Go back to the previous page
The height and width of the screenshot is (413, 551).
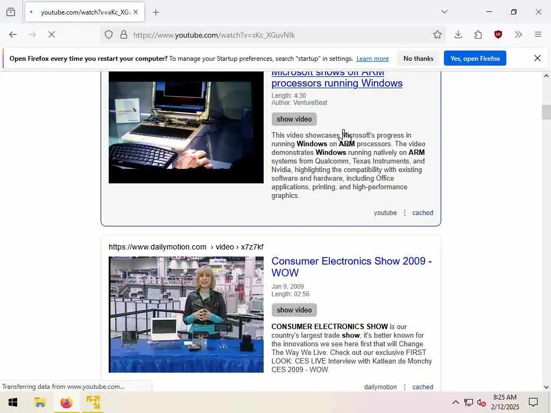[13, 34]
